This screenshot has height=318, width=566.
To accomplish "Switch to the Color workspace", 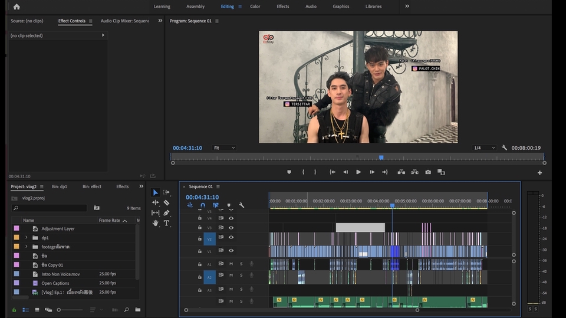I will point(255,6).
